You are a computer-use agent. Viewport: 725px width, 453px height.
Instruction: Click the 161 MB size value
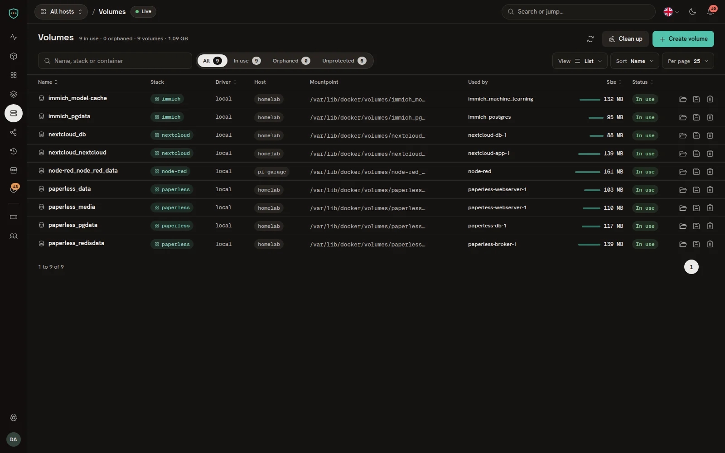tap(613, 172)
